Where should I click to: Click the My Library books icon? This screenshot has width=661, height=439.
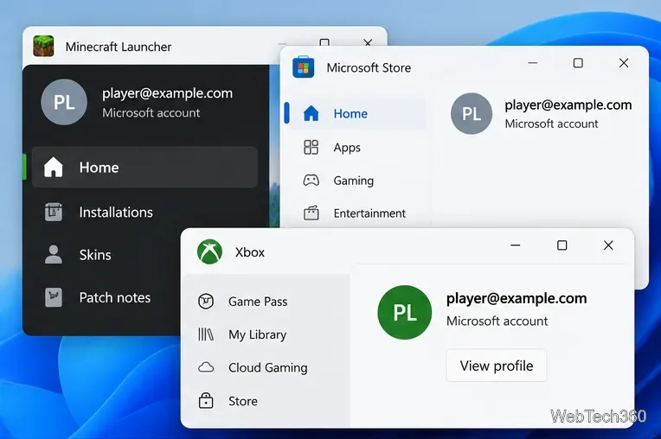pyautogui.click(x=206, y=334)
